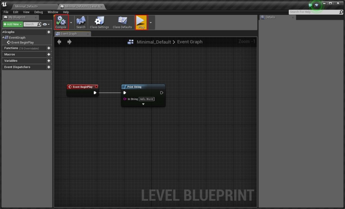Close the Details tab
Image resolution: width=345 pixels, height=209 pixels.
coord(293,18)
